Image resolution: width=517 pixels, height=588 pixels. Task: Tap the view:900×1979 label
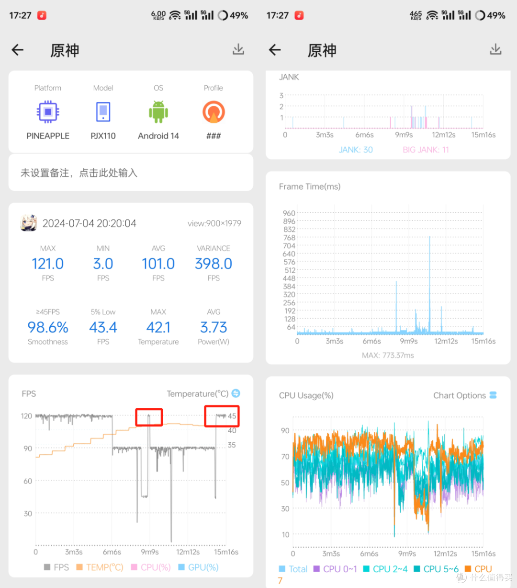[214, 223]
